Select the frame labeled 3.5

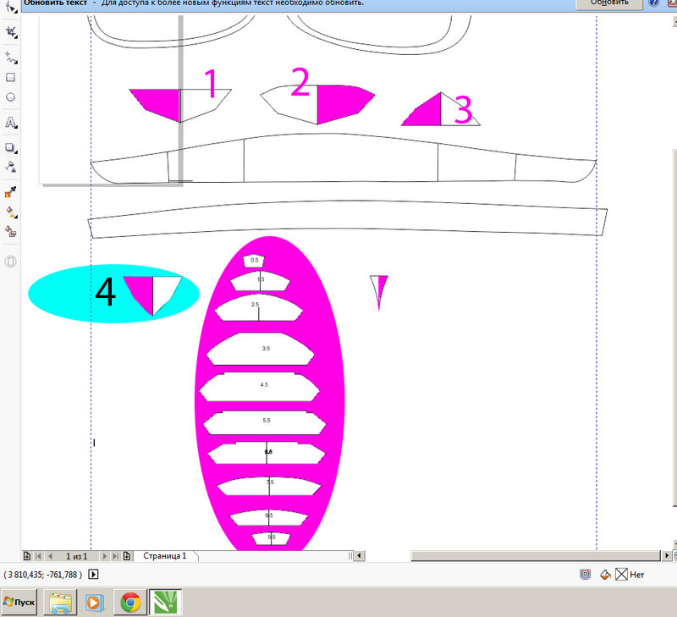click(260, 349)
